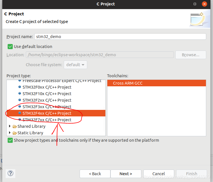Screen dimensions: 213x182
Task: Expand the Shared Library tree node
Action: pos(10,126)
